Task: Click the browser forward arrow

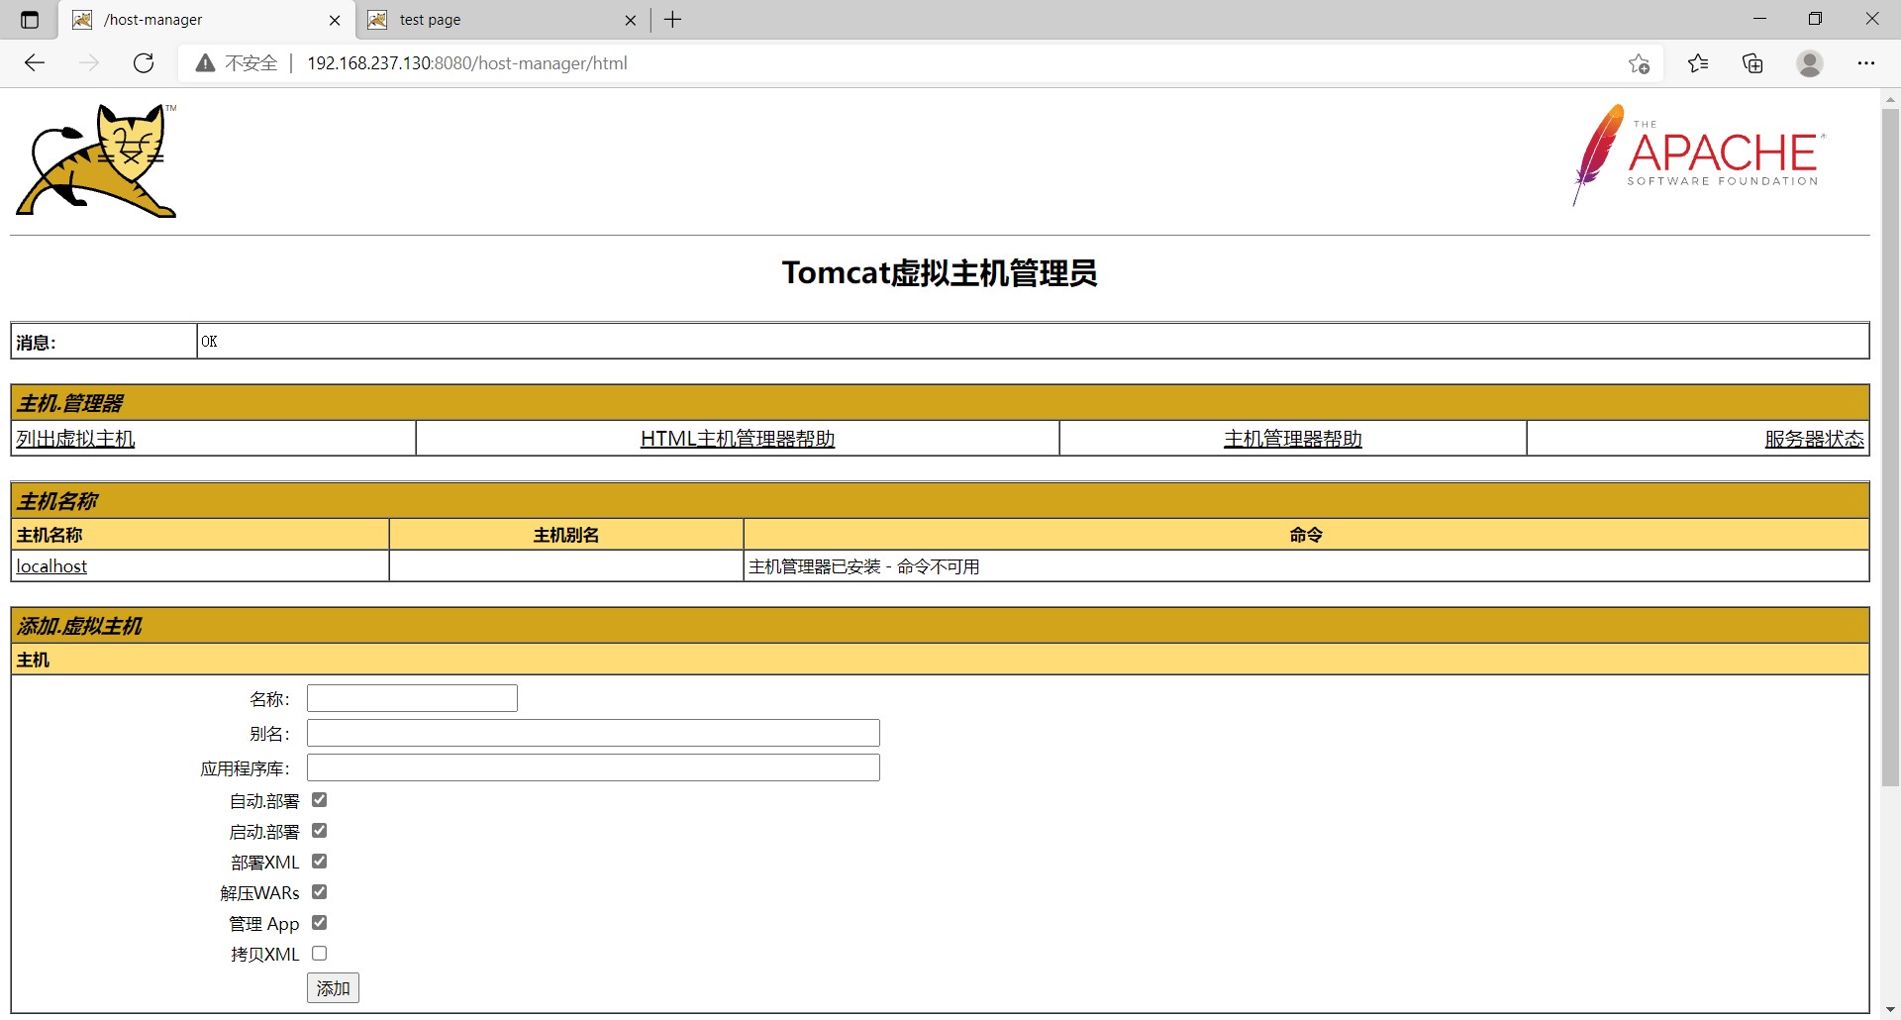Action: tap(89, 63)
